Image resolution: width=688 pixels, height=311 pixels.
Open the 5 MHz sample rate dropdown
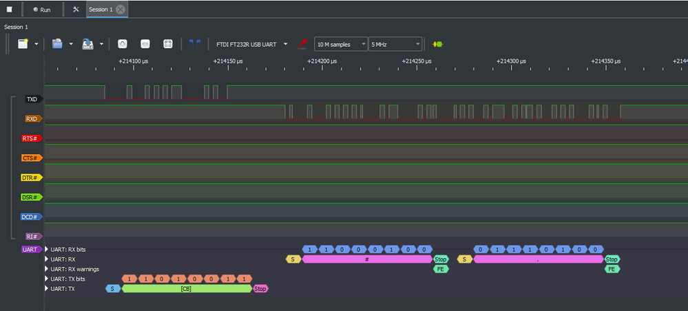click(395, 44)
